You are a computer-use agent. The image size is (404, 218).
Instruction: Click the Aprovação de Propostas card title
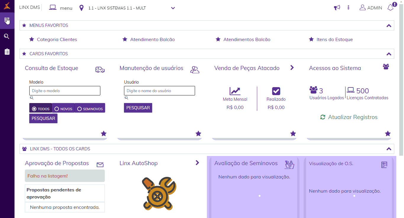[x=57, y=163]
